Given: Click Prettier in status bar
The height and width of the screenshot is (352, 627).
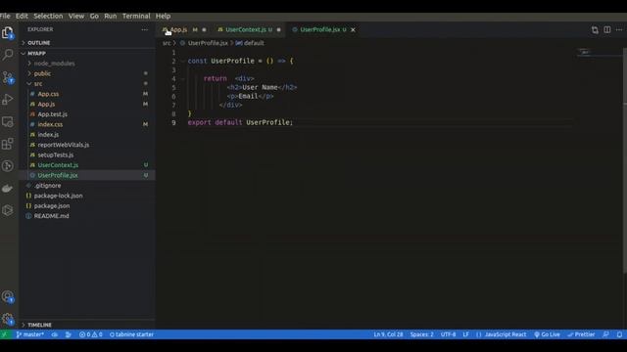Looking at the screenshot, I should tap(581, 334).
